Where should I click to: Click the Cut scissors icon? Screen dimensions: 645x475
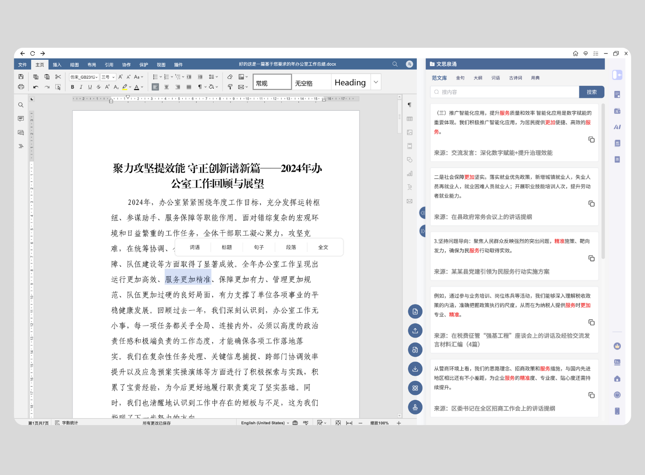point(58,77)
